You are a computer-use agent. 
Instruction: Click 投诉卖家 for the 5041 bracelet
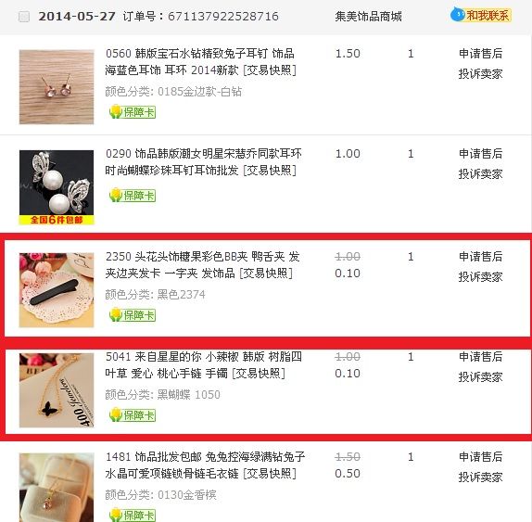pos(480,377)
